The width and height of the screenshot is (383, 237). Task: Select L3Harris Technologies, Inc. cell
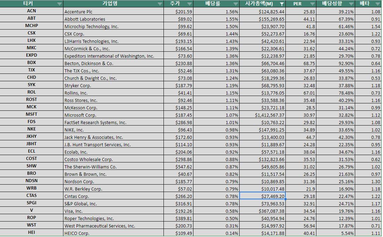coord(113,41)
